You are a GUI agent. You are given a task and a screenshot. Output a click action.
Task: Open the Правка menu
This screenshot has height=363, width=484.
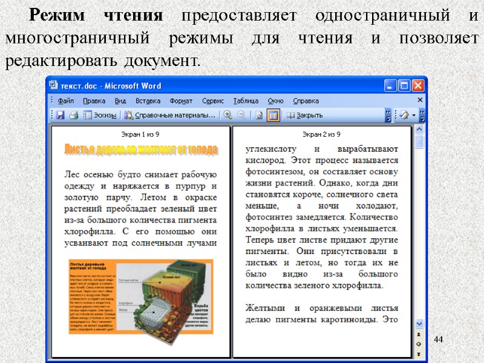pyautogui.click(x=94, y=101)
